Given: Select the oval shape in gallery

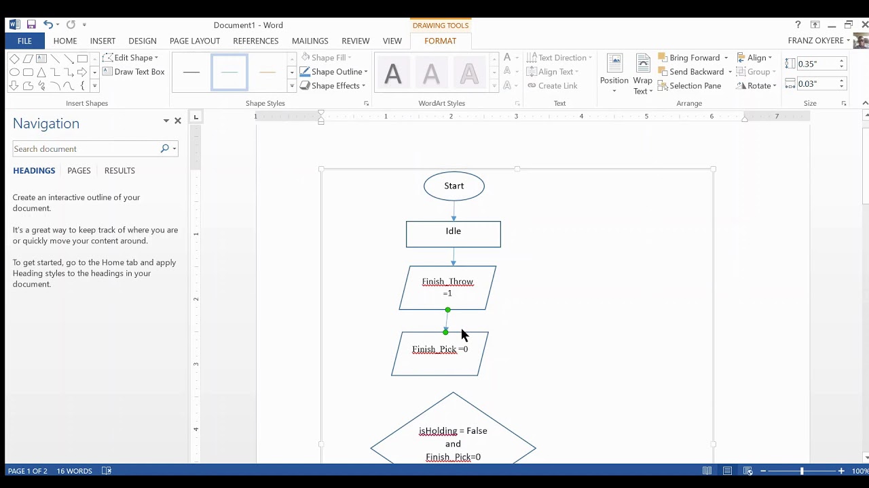Looking at the screenshot, I should click(x=14, y=72).
